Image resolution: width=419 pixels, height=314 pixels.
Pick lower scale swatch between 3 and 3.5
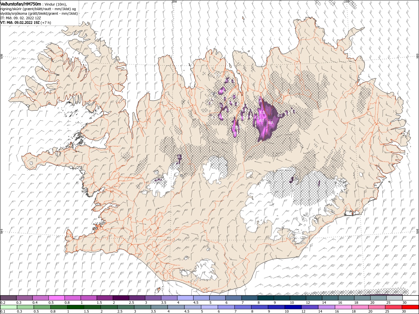(x=142, y=307)
